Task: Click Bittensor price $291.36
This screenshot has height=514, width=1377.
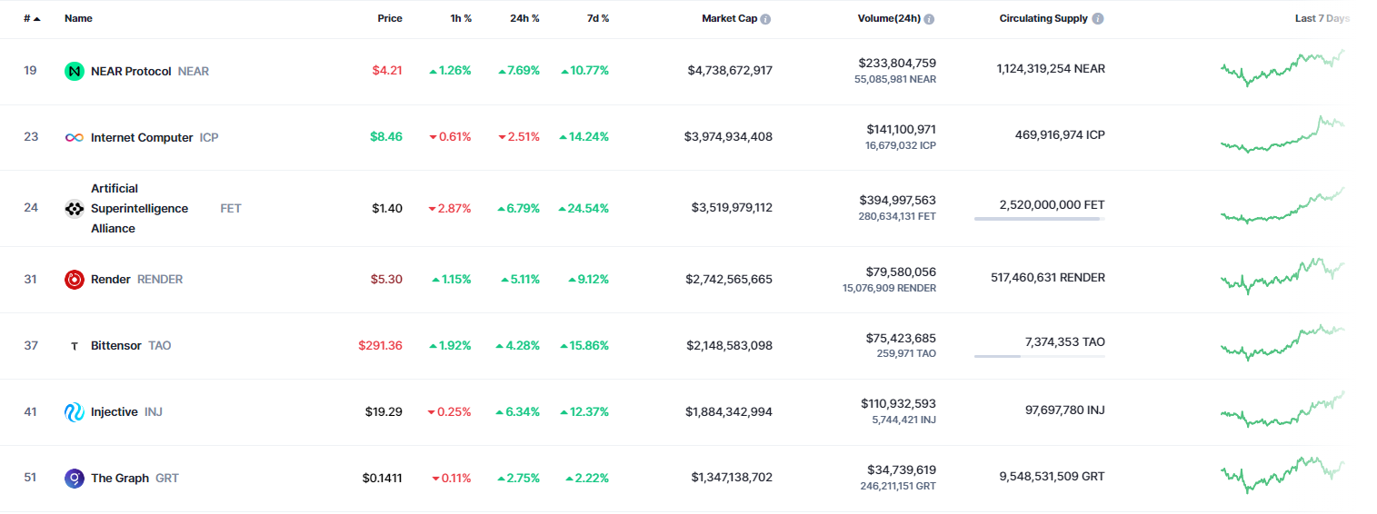Action: (381, 345)
